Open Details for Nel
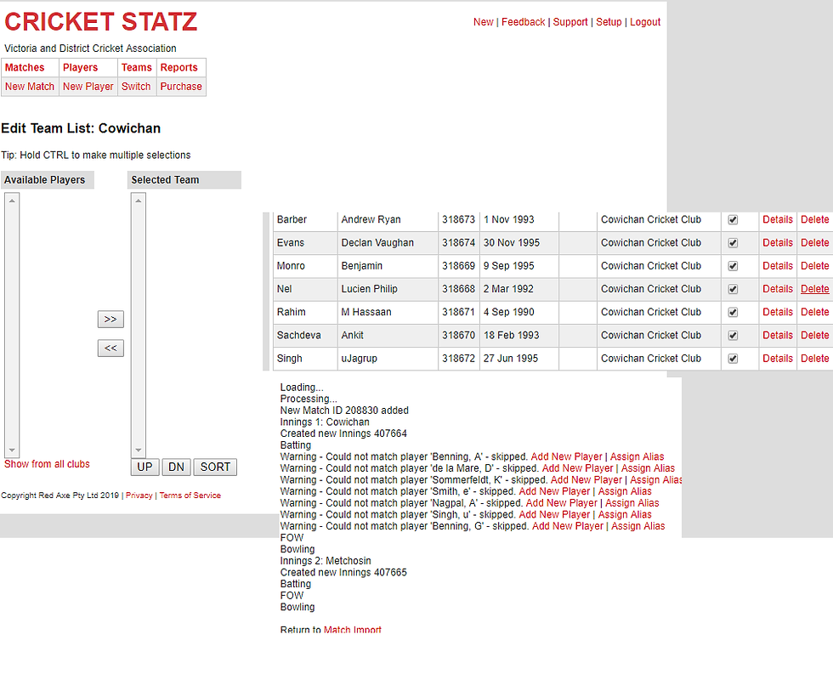The image size is (833, 674). click(x=778, y=289)
